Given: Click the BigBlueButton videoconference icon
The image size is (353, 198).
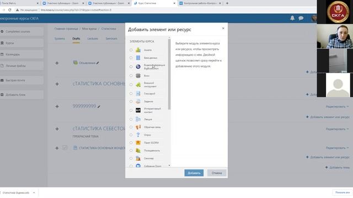Looking at the screenshot, I should click(x=138, y=67).
